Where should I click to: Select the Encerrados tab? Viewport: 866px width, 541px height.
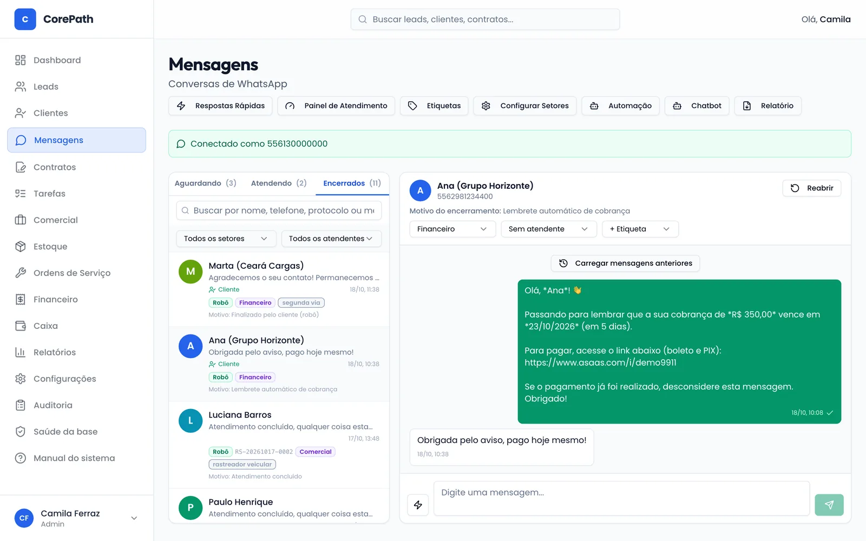(x=352, y=183)
